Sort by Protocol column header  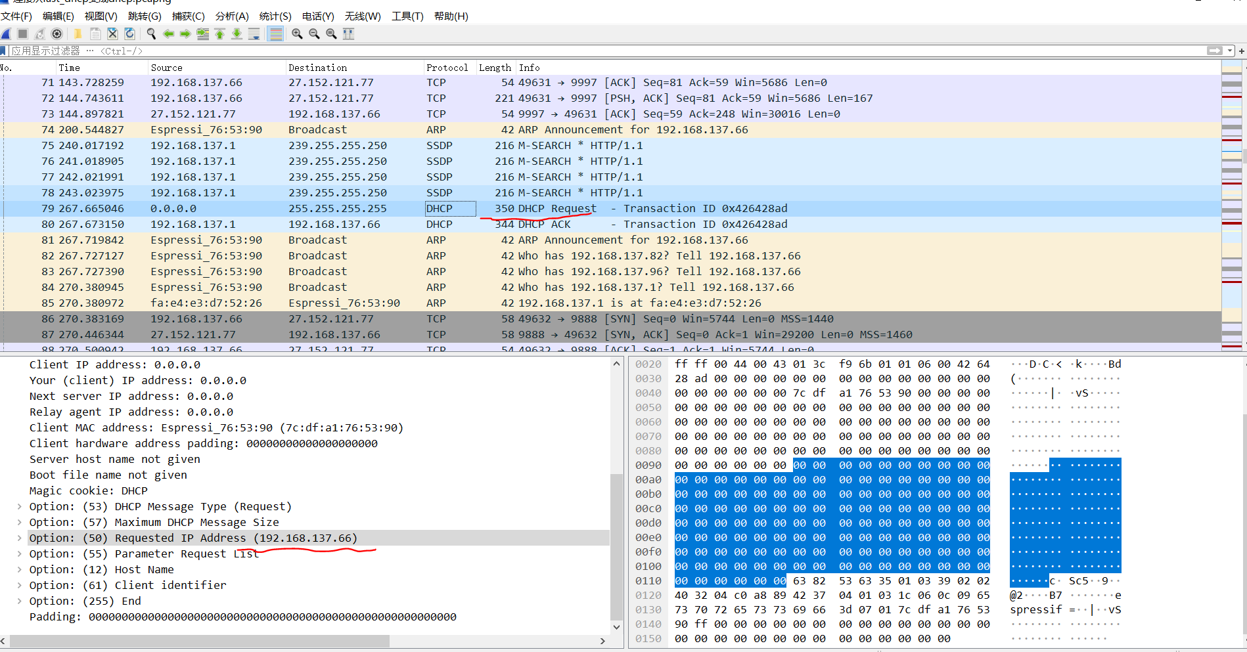[x=450, y=68]
